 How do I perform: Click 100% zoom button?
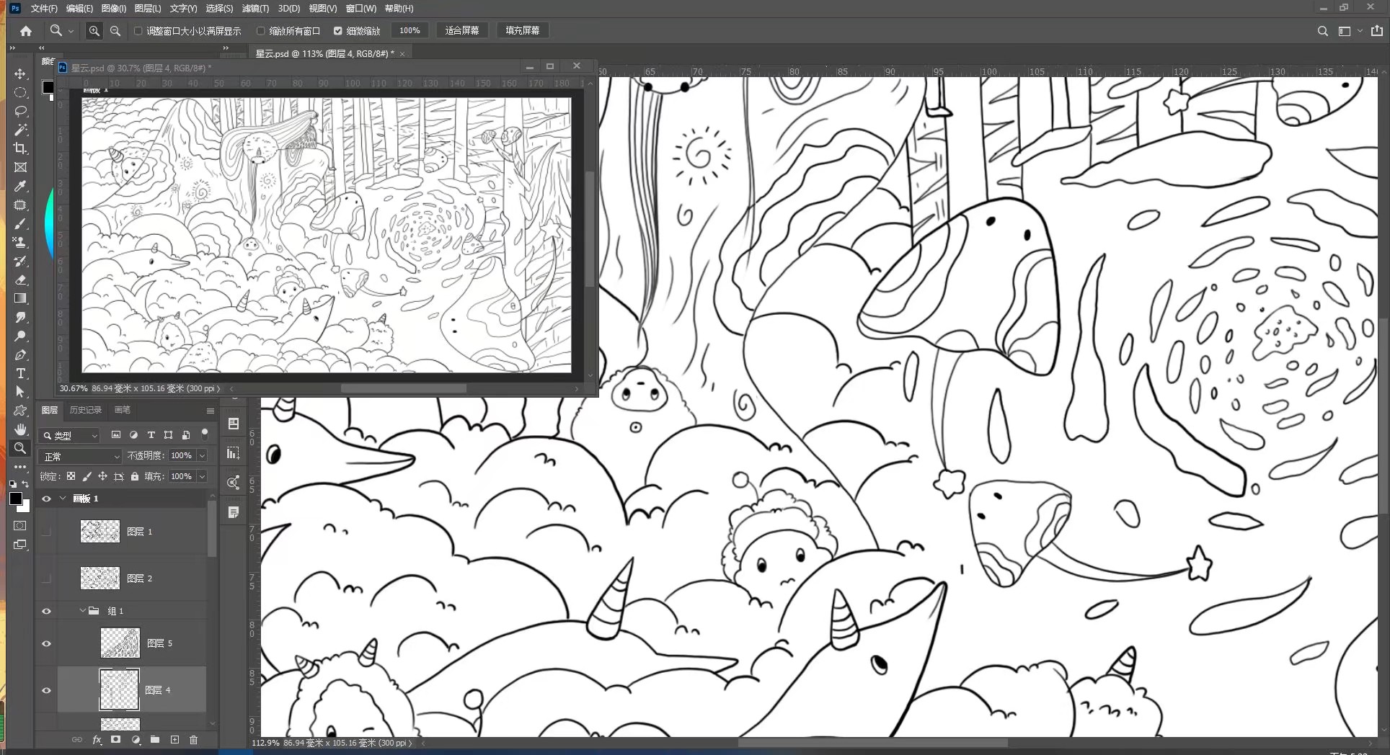410,30
